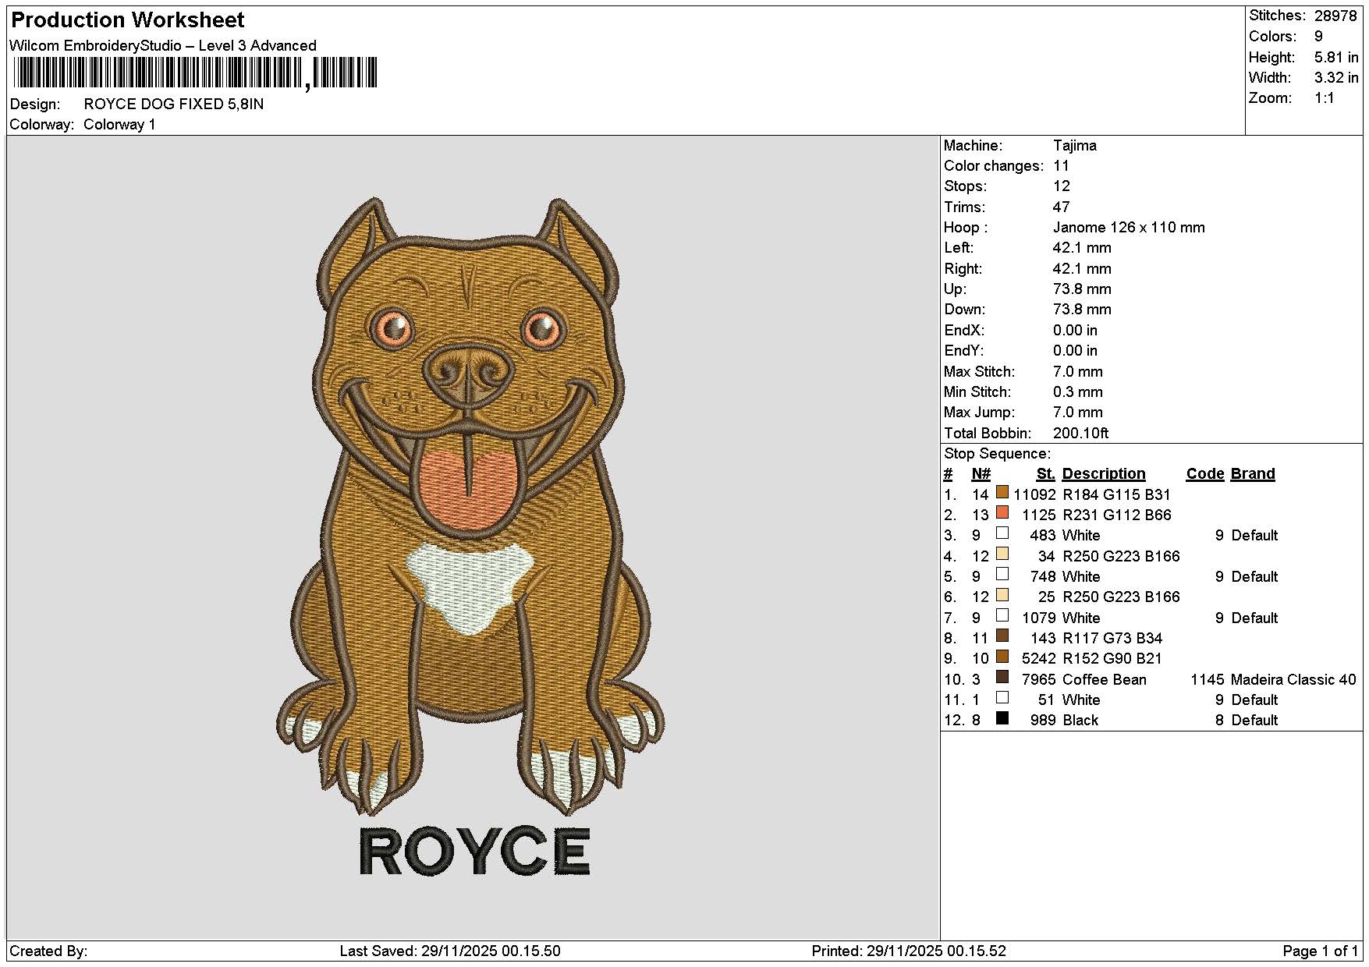Click the Colors value 9
Viewport: 1369px width, 967px height.
1318,37
